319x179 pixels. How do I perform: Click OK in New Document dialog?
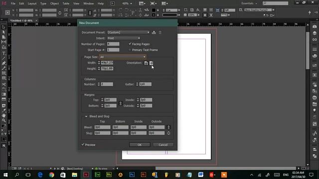140,145
